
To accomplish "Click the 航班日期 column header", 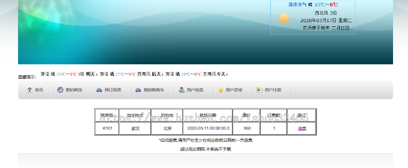I will point(208,115).
